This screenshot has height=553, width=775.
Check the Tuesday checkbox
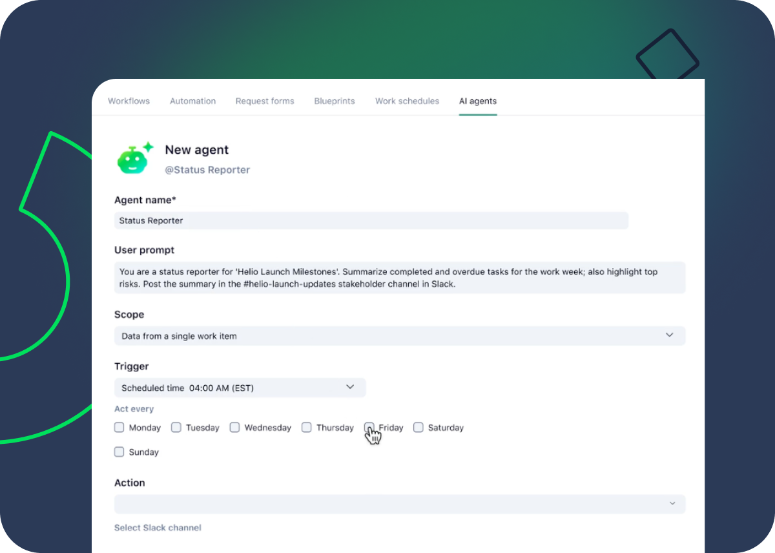[x=176, y=427]
